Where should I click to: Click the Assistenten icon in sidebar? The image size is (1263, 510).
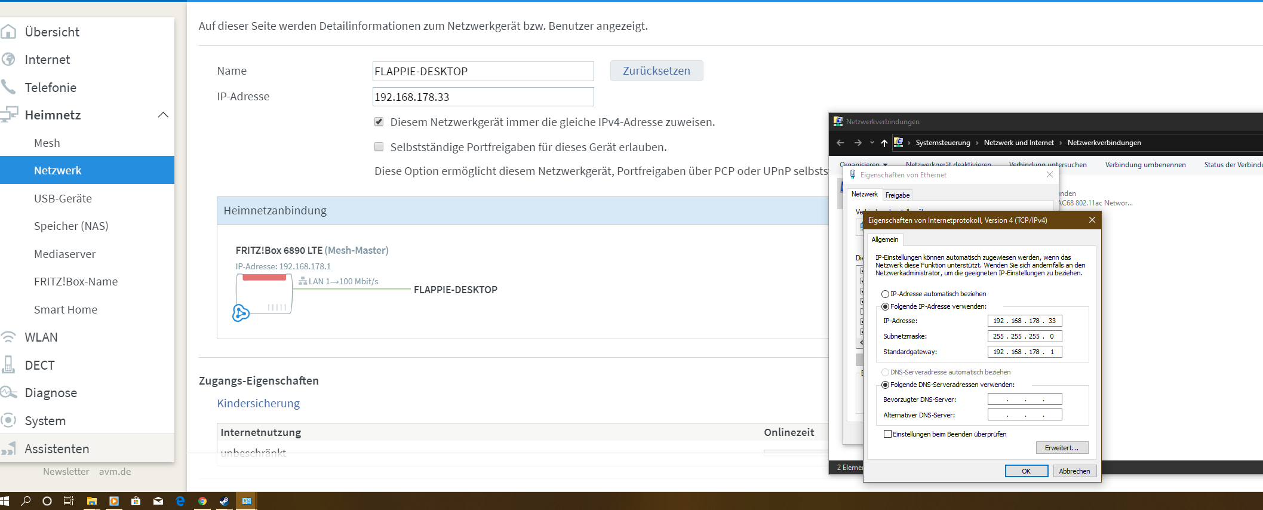click(8, 448)
